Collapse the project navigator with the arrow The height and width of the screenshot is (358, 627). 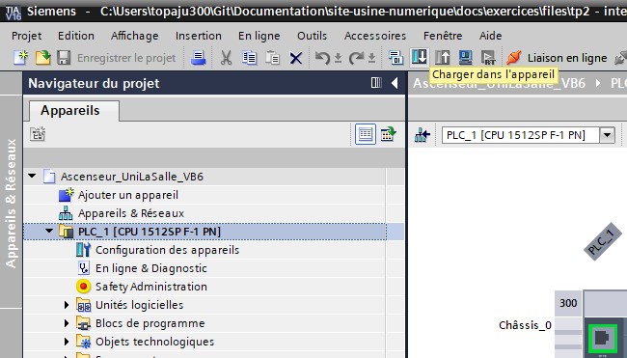[x=395, y=83]
